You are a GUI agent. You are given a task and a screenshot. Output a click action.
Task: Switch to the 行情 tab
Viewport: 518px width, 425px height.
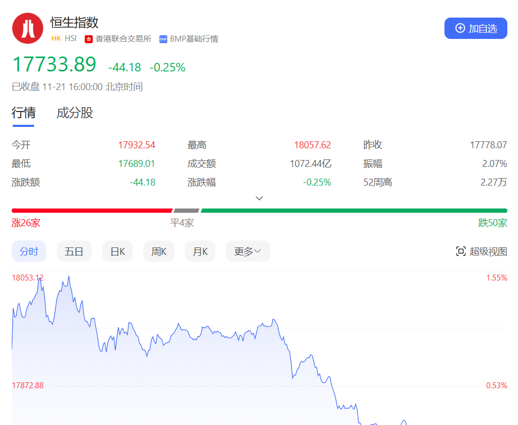(23, 113)
